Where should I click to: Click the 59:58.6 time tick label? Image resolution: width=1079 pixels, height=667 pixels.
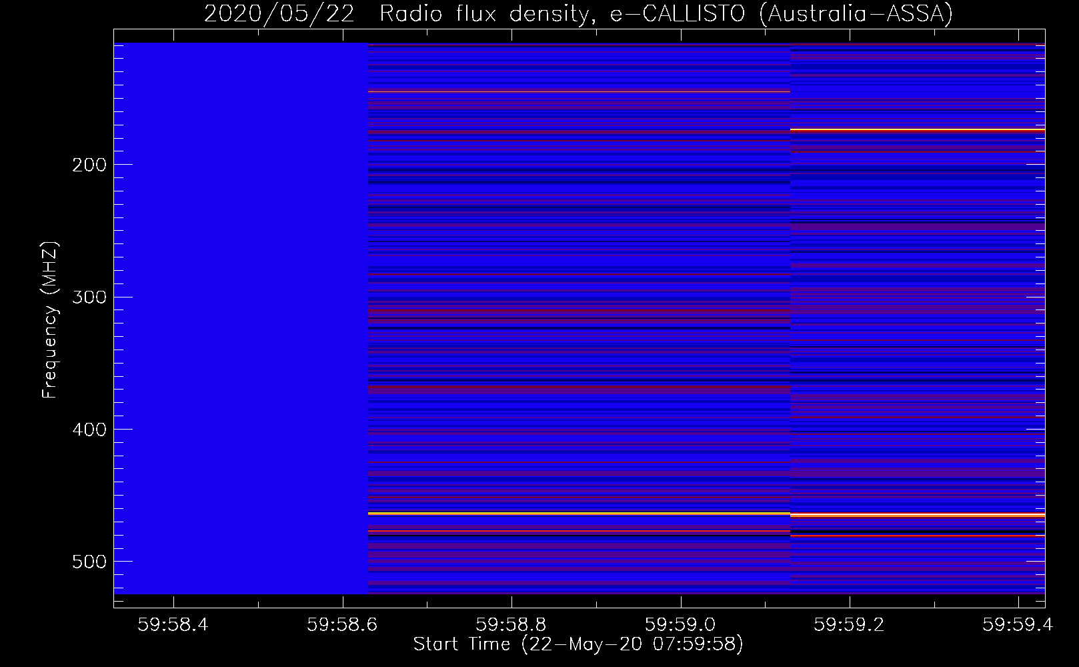coord(342,624)
